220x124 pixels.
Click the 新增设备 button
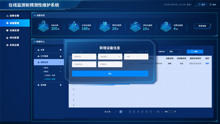tap(202, 26)
